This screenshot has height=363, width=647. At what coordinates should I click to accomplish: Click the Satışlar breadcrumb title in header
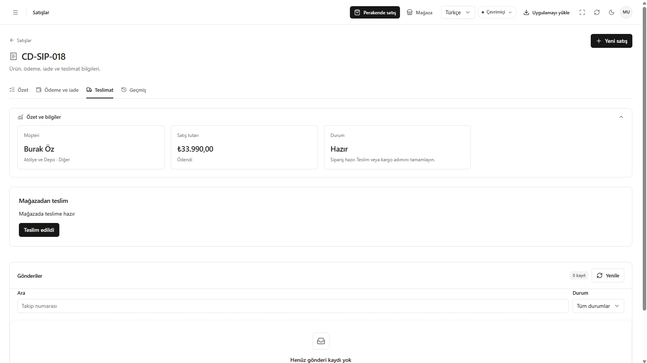coord(41,12)
